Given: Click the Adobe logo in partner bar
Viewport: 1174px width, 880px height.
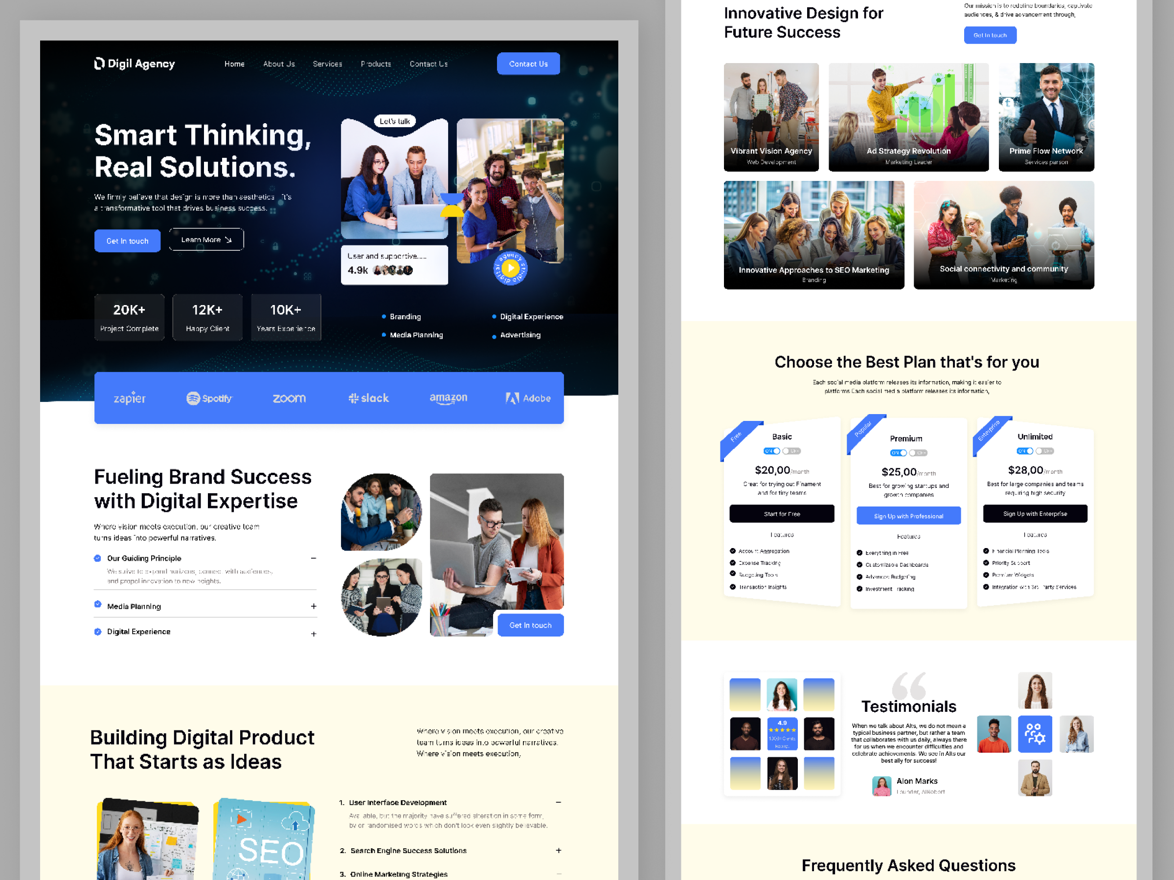Looking at the screenshot, I should (527, 398).
